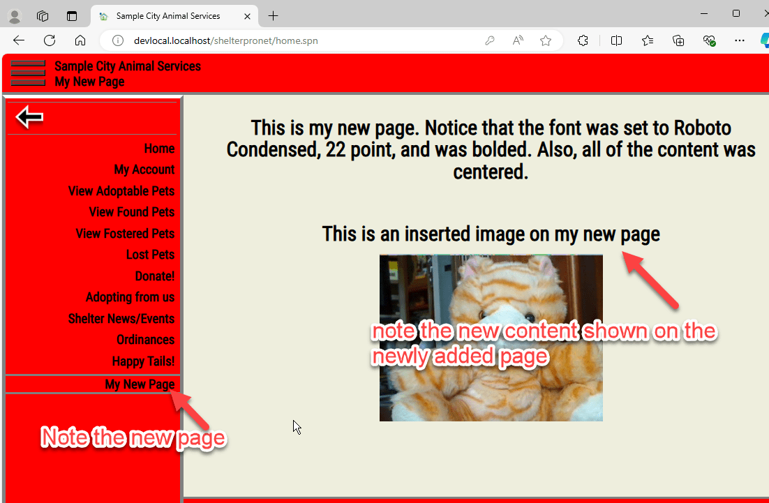Go to browser home icon
This screenshot has width=769, height=503.
(x=80, y=40)
